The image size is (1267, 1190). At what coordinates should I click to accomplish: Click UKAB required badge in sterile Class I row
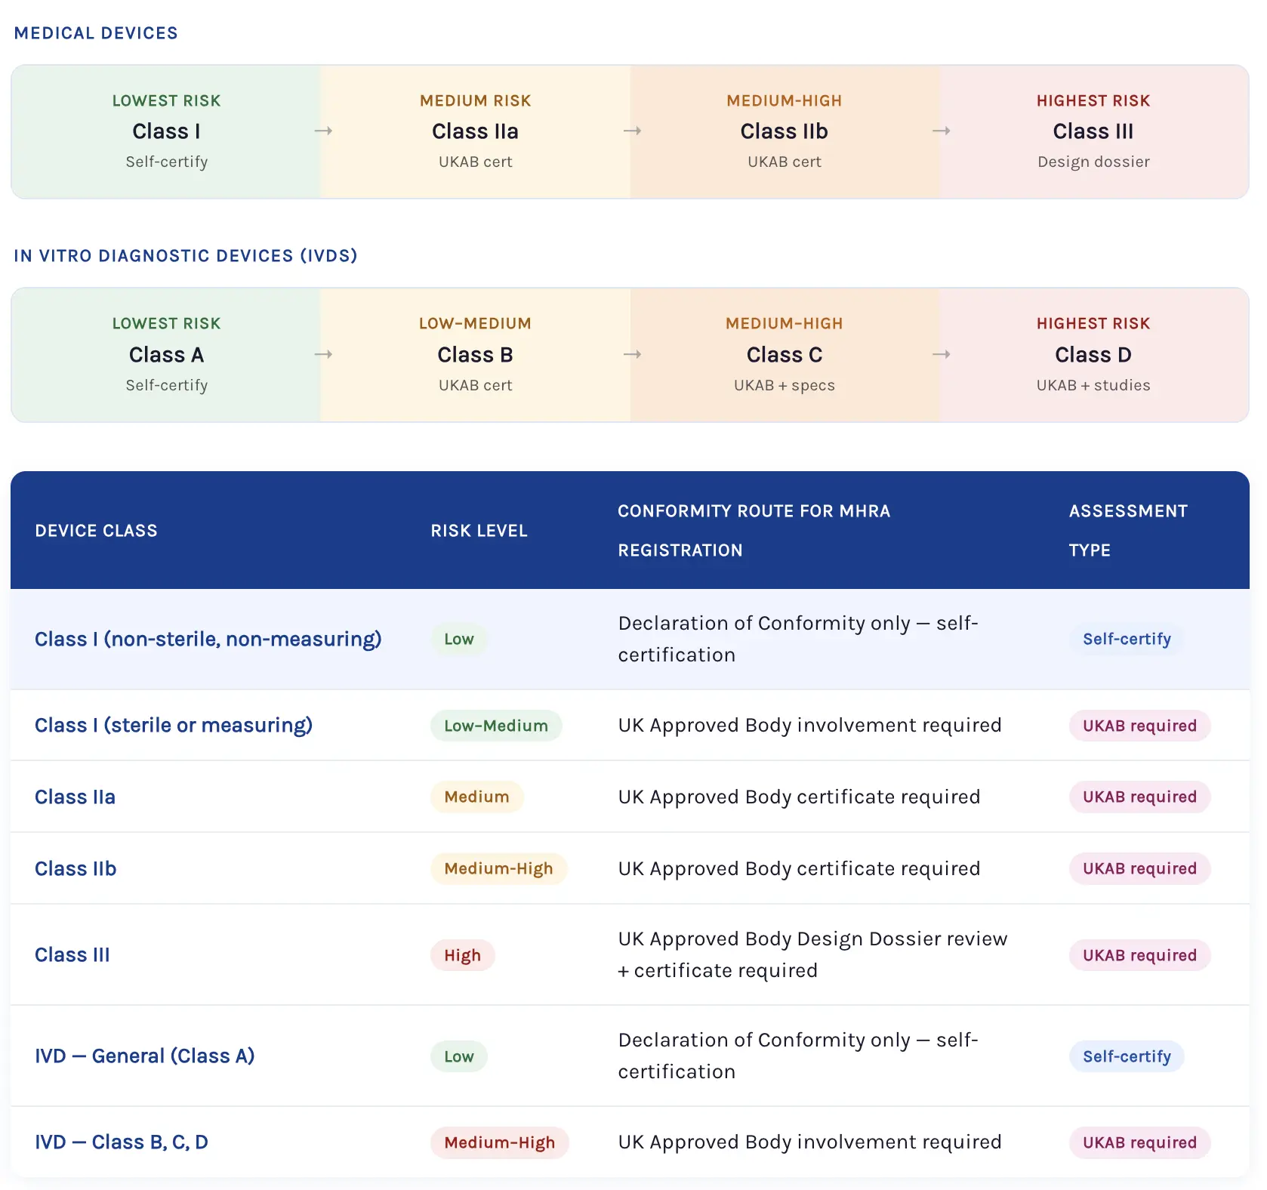pyautogui.click(x=1139, y=726)
